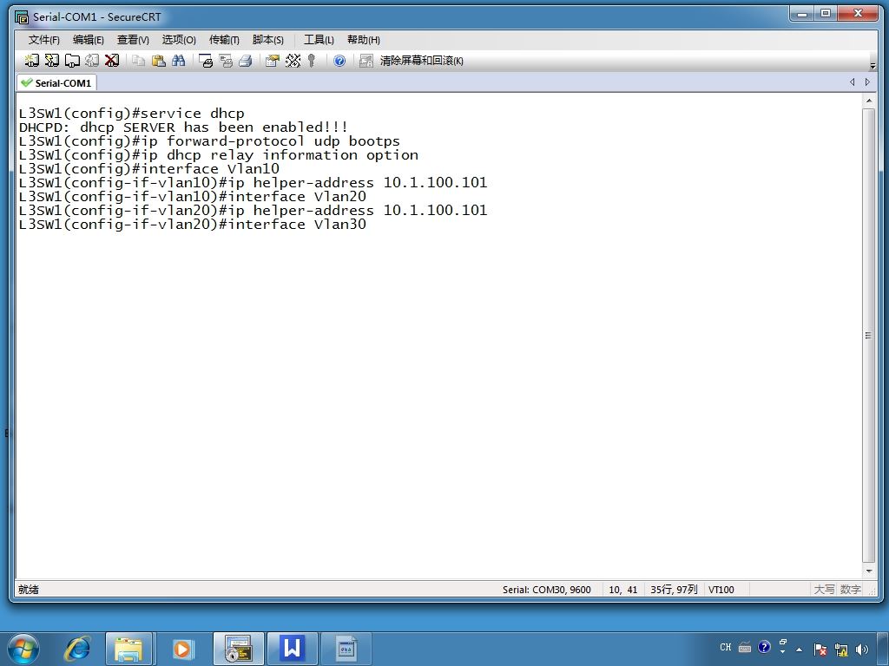Select the Serial-COM1 session tab
889x666 pixels.
(56, 82)
